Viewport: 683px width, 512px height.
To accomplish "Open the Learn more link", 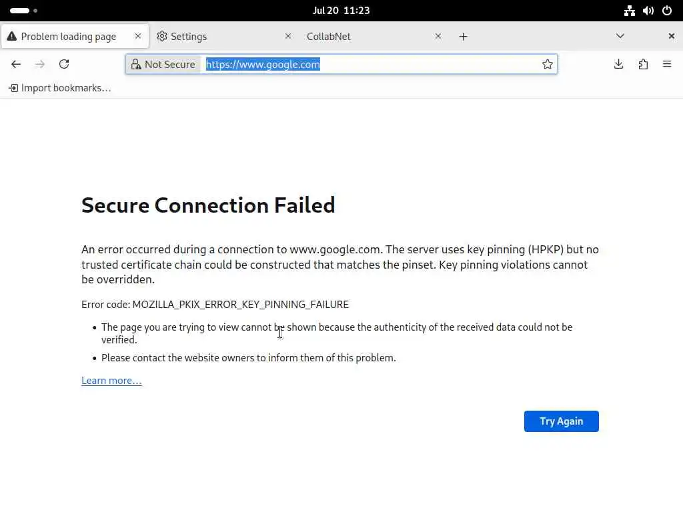I will [x=111, y=381].
